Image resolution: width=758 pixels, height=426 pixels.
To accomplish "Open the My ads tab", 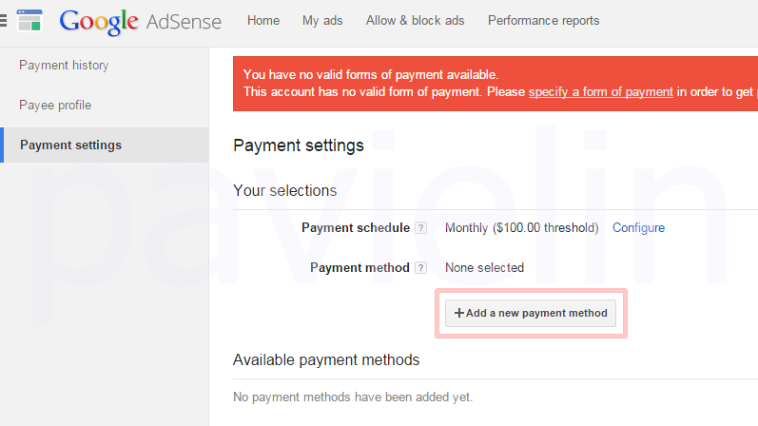I will tap(322, 21).
